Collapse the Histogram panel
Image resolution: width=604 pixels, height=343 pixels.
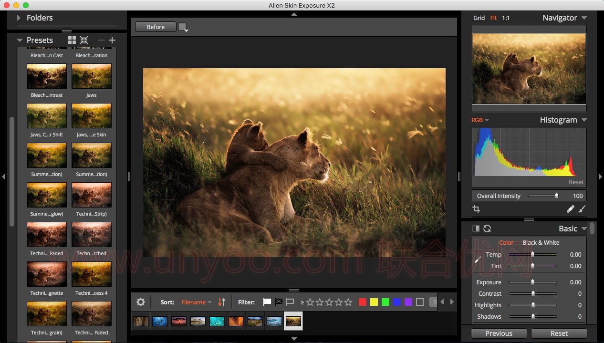(584, 120)
